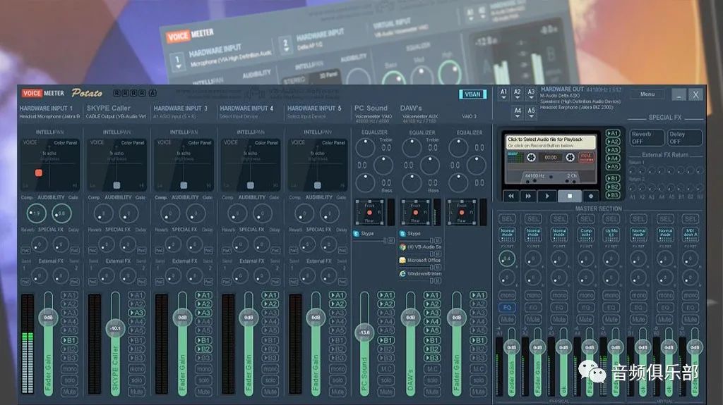Click the -10.1 SKYPE Caller fader knob
723x405 pixels.
click(115, 328)
